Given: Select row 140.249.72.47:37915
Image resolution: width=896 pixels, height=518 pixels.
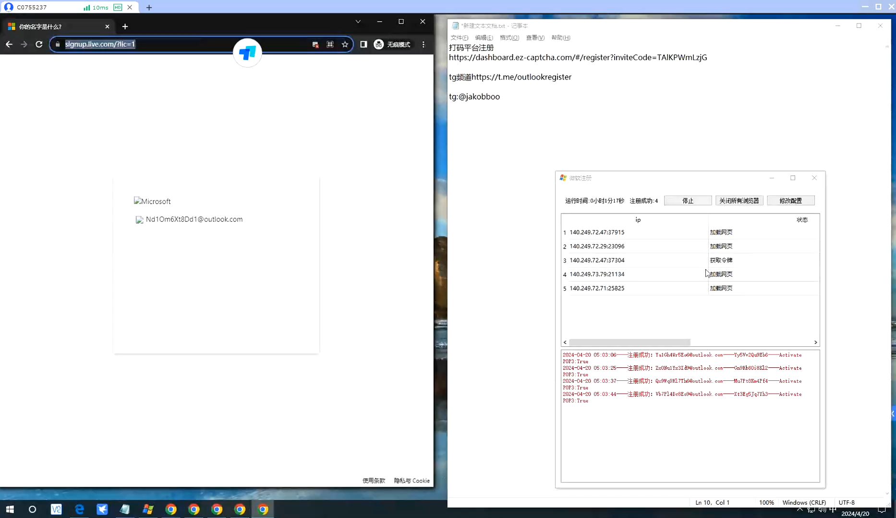Looking at the screenshot, I should point(690,232).
